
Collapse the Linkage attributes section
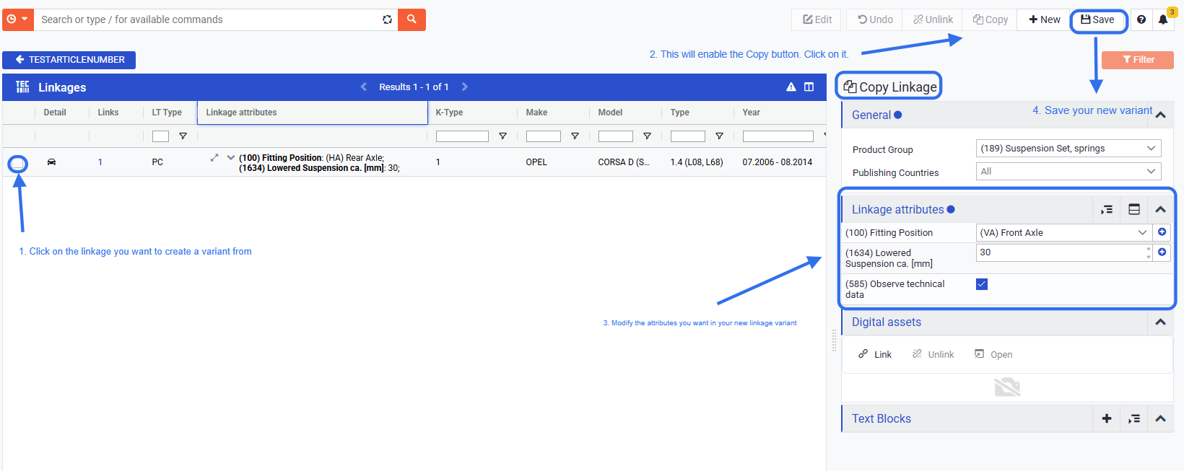(1160, 210)
